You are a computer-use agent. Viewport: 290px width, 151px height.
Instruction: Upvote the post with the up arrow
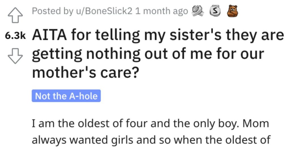coord(15,15)
